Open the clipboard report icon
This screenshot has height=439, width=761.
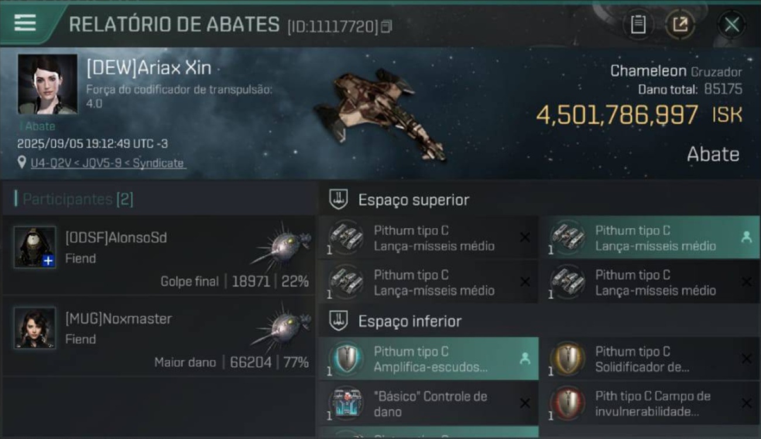coord(638,25)
